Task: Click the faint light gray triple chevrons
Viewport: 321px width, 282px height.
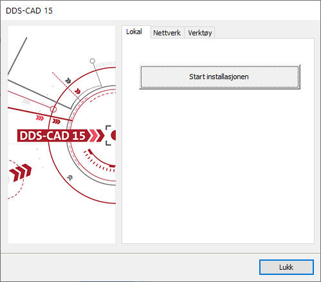Action: (26, 101)
